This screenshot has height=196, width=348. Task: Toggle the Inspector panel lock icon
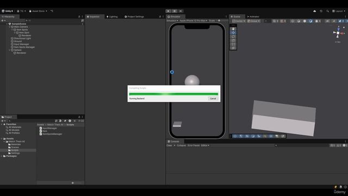coord(160,17)
